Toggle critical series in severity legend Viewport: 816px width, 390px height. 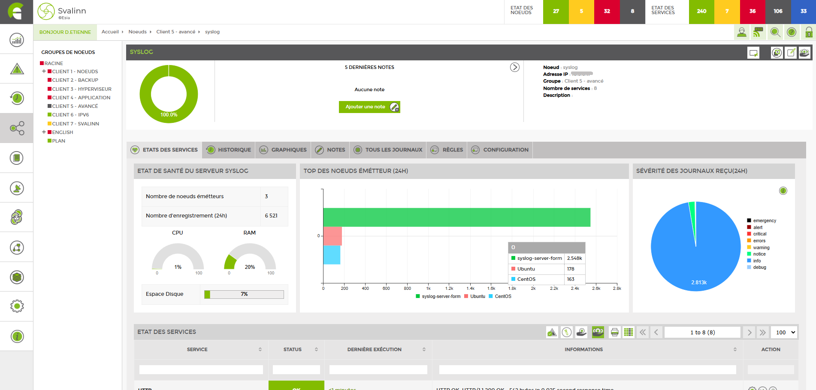click(x=757, y=234)
